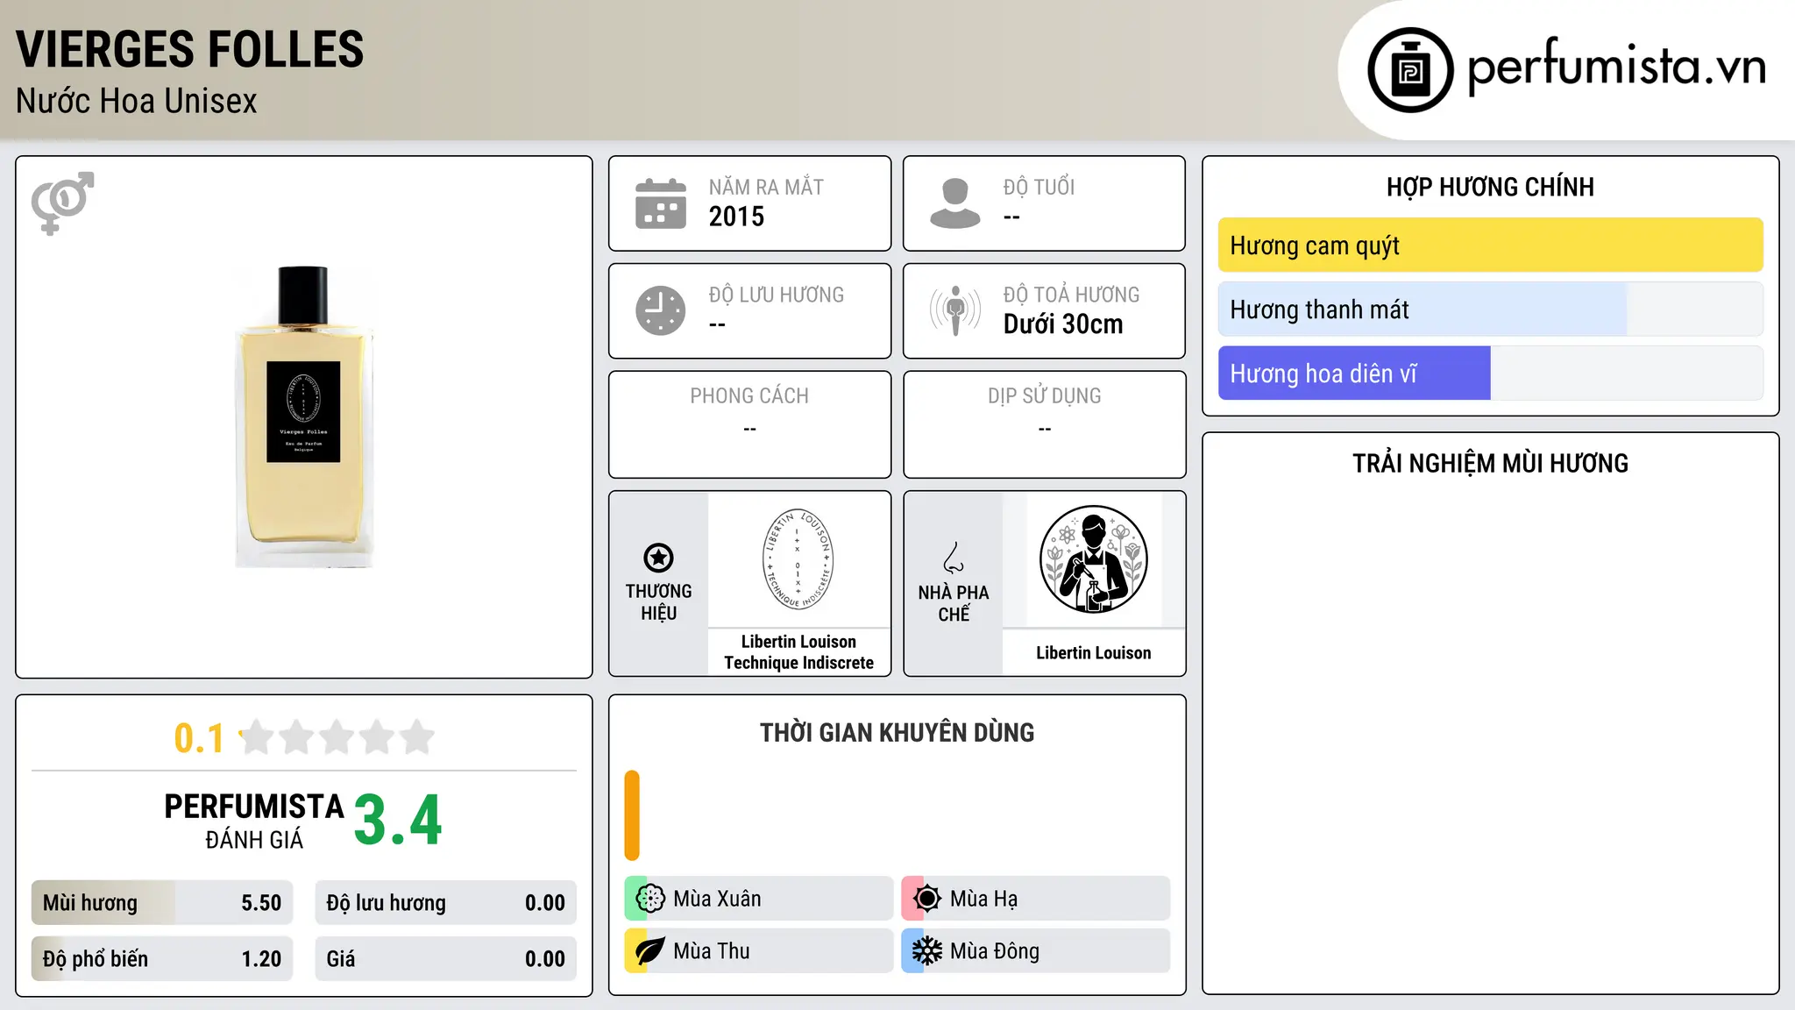The image size is (1795, 1010).
Task: Select the Mùa Thu season button
Action: pos(758,950)
